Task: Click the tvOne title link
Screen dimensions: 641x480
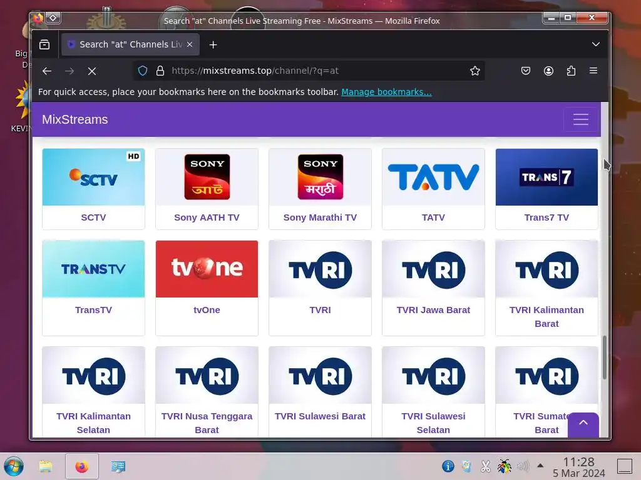Action: [x=207, y=310]
